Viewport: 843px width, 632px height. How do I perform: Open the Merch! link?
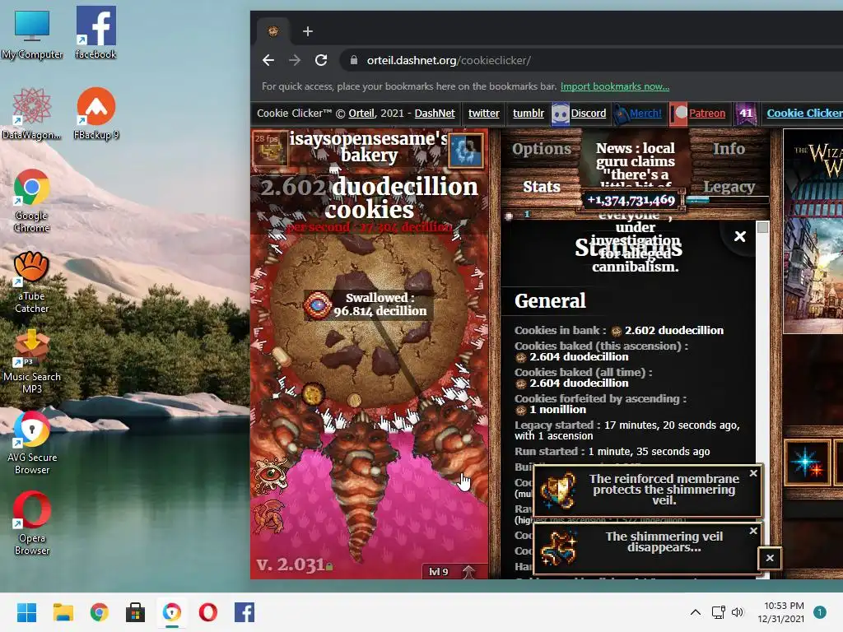click(x=645, y=114)
